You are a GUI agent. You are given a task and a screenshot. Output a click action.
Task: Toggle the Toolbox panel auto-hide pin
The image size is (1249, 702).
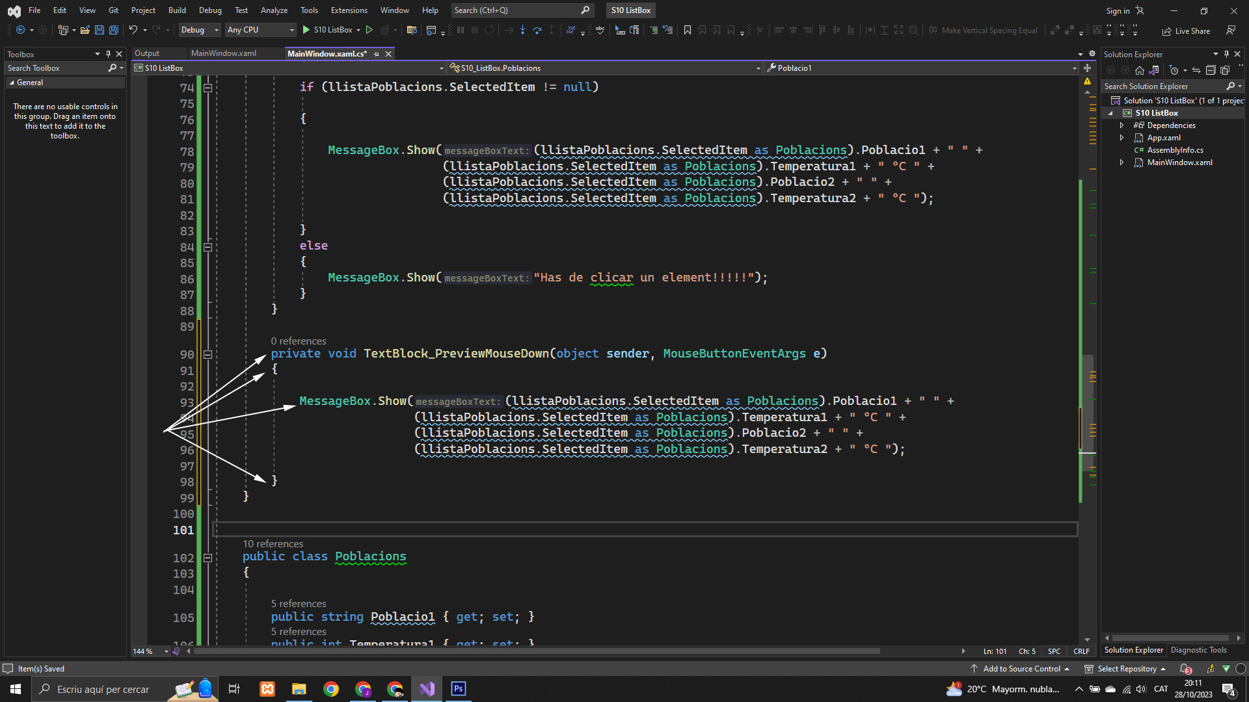tap(108, 54)
